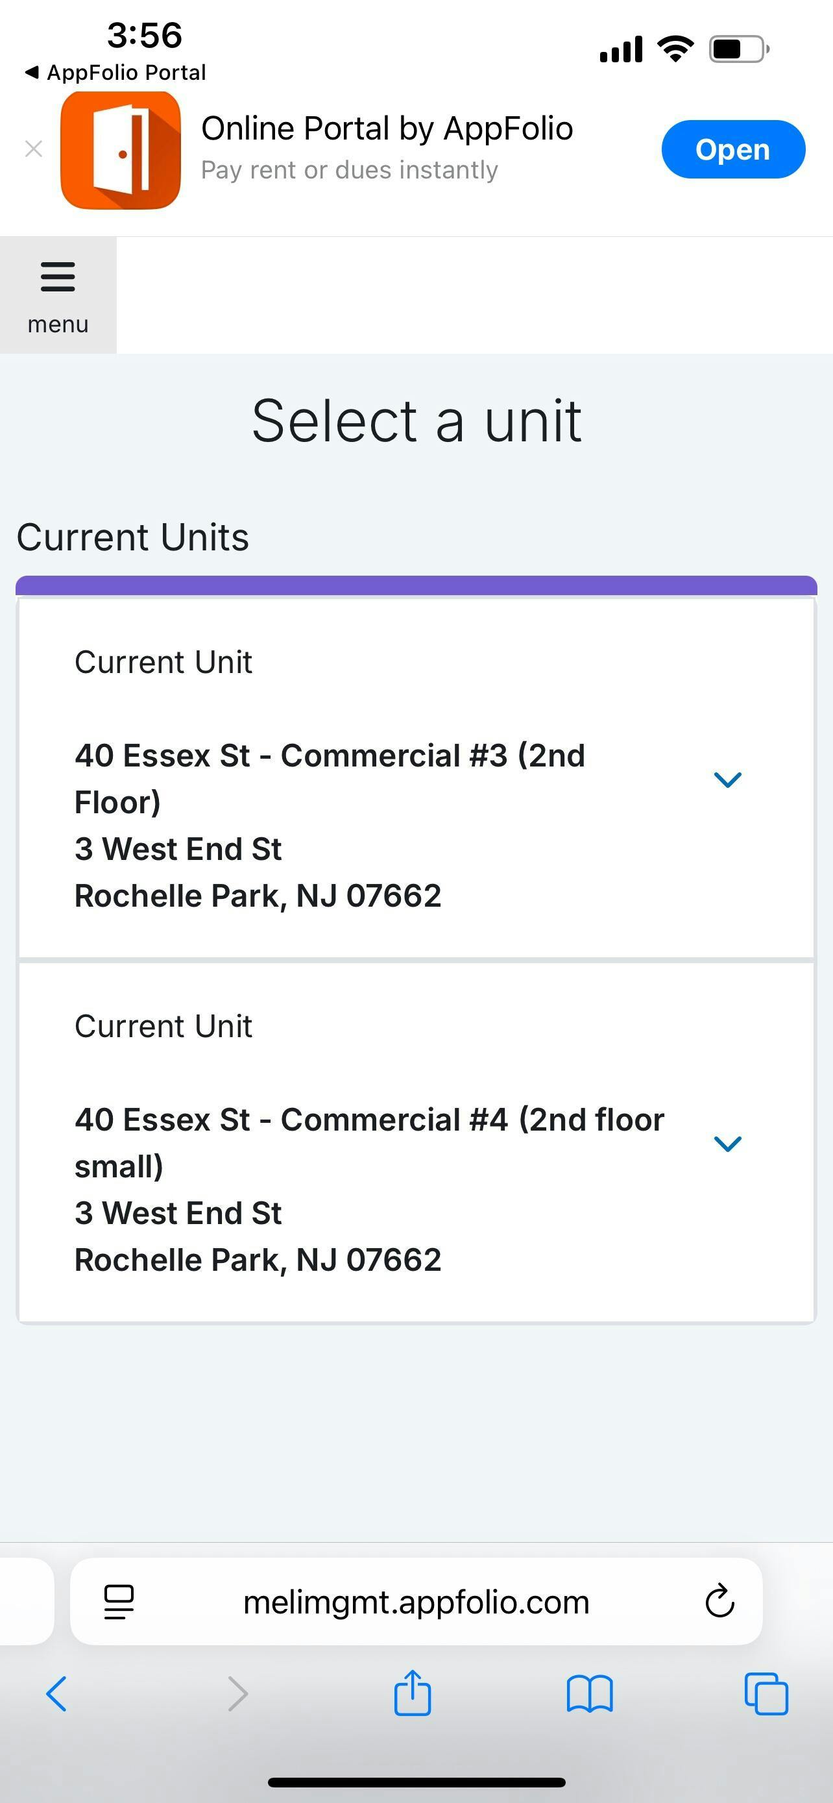Return to AppFolio Portal app
This screenshot has height=1803, width=833.
[x=115, y=73]
